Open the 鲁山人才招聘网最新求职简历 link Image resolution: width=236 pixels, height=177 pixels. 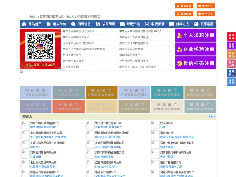click(83, 17)
